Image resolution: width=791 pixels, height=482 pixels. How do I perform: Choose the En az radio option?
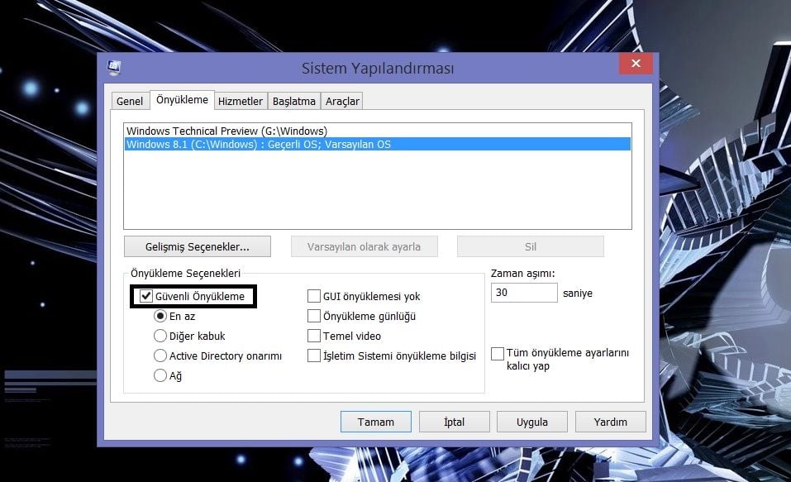click(160, 316)
